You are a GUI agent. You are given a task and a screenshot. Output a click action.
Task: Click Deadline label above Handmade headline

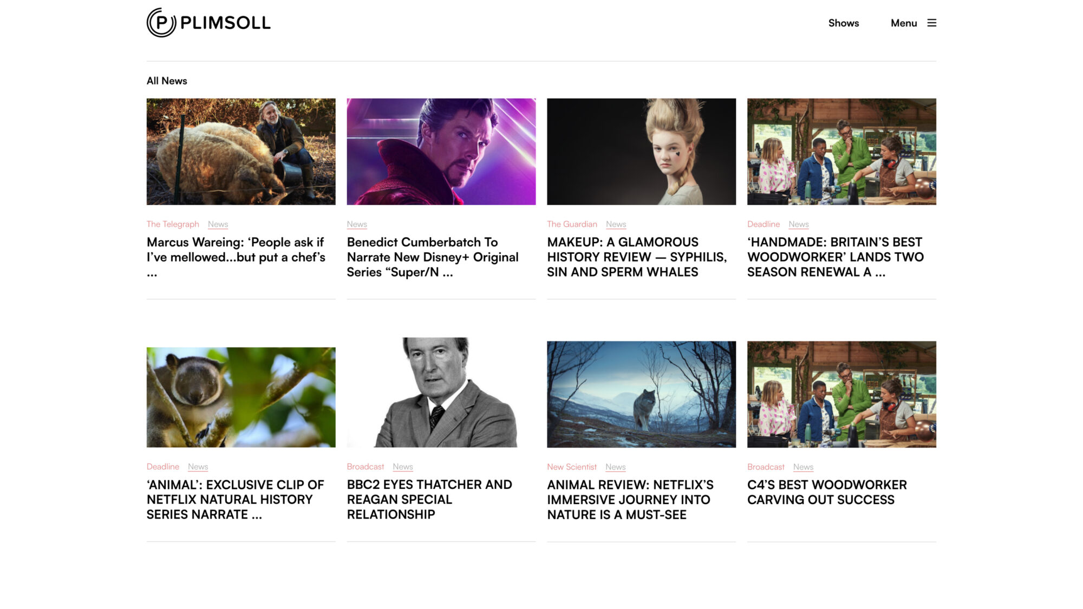764,224
